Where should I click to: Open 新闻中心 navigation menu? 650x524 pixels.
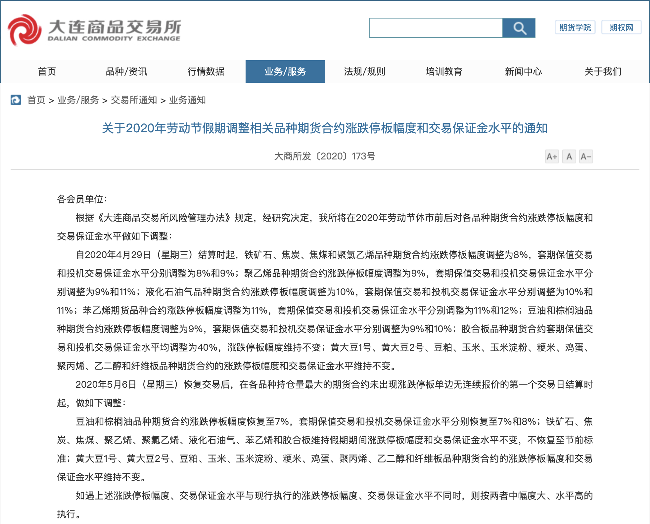(x=524, y=71)
